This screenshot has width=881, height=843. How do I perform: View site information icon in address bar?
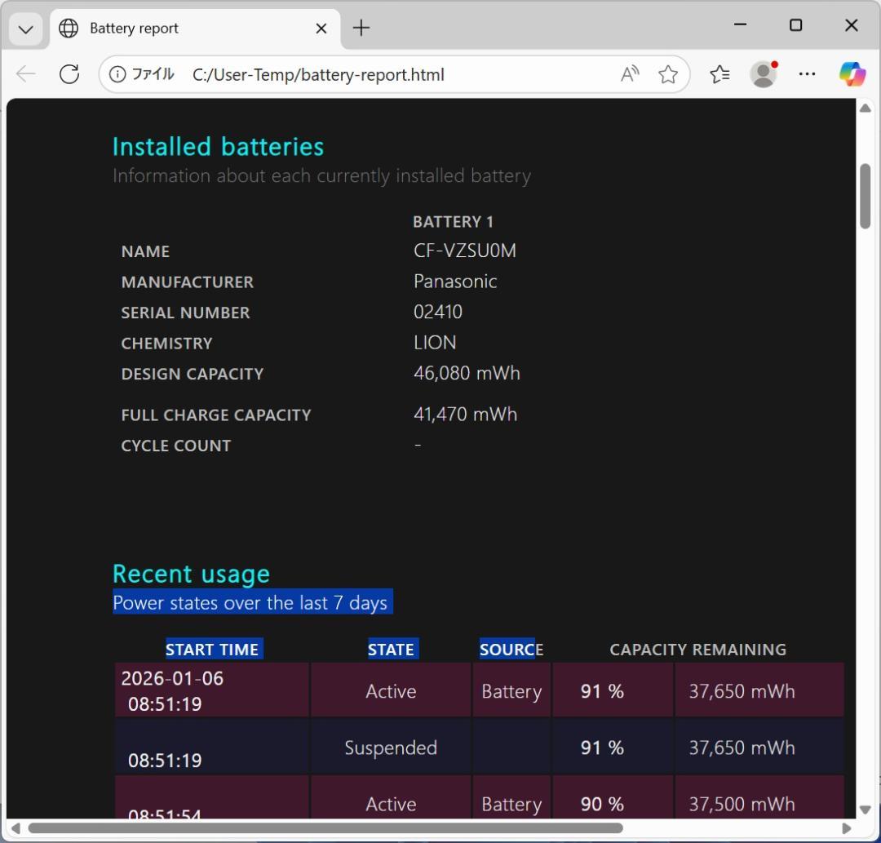[x=117, y=74]
